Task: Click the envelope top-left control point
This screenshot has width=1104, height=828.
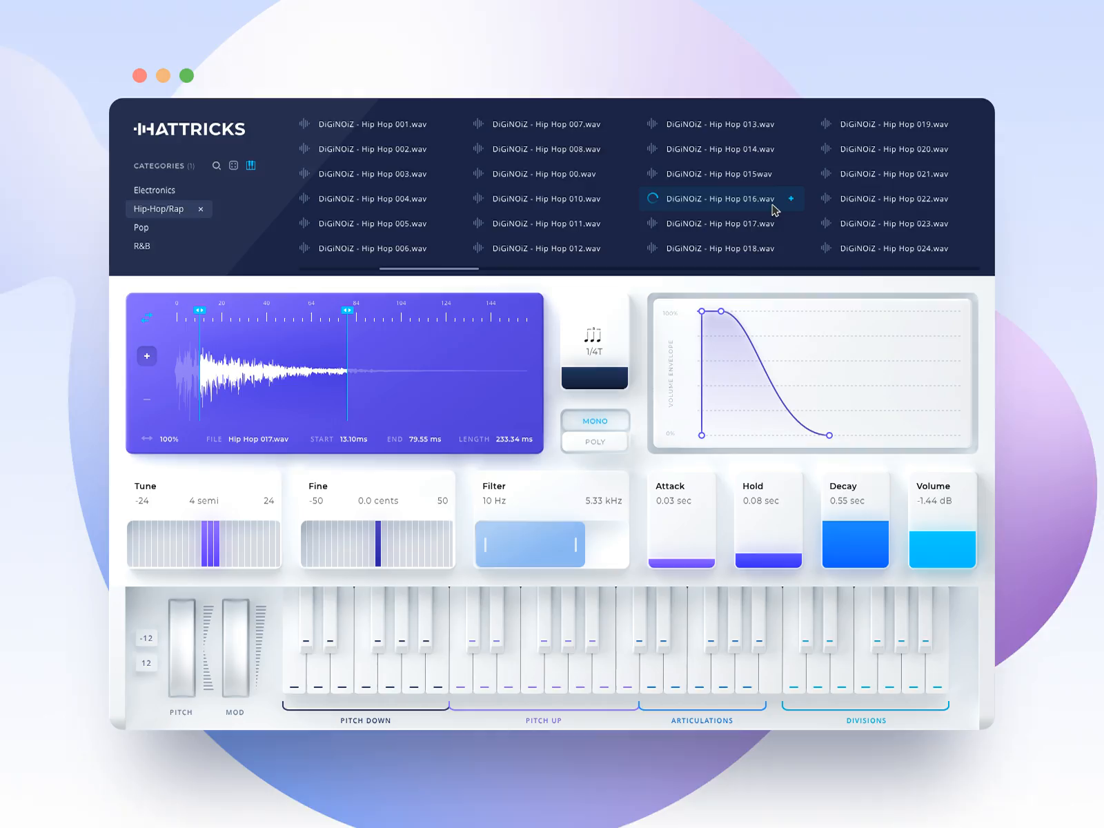Action: click(702, 311)
